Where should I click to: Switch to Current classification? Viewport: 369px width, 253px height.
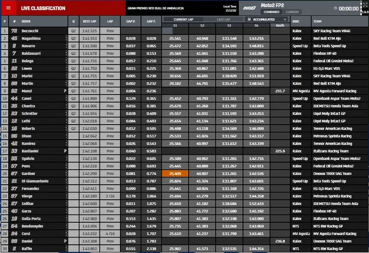[292, 12]
